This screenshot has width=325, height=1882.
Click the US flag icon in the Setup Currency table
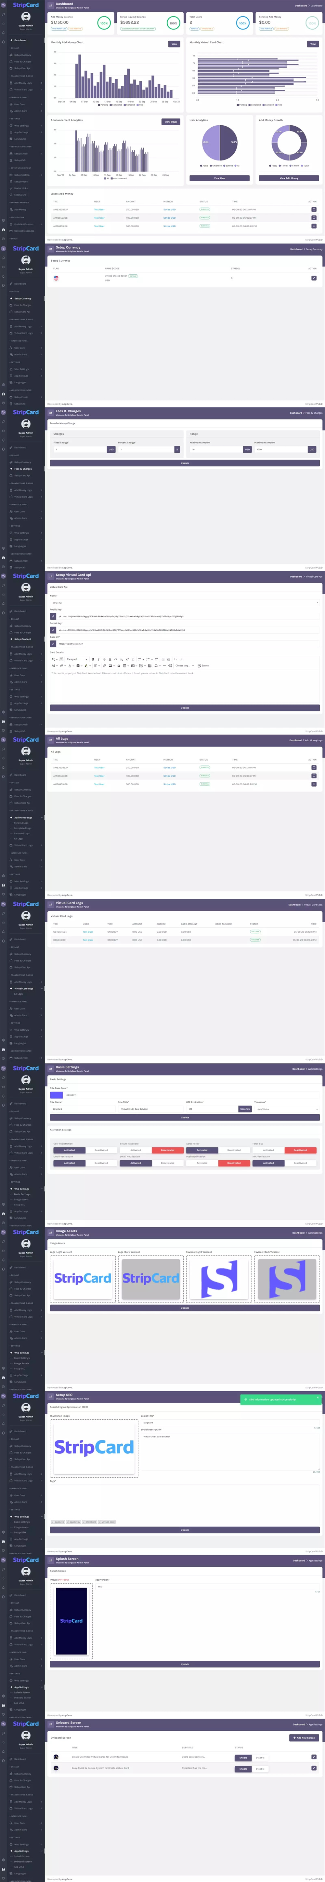(x=56, y=278)
